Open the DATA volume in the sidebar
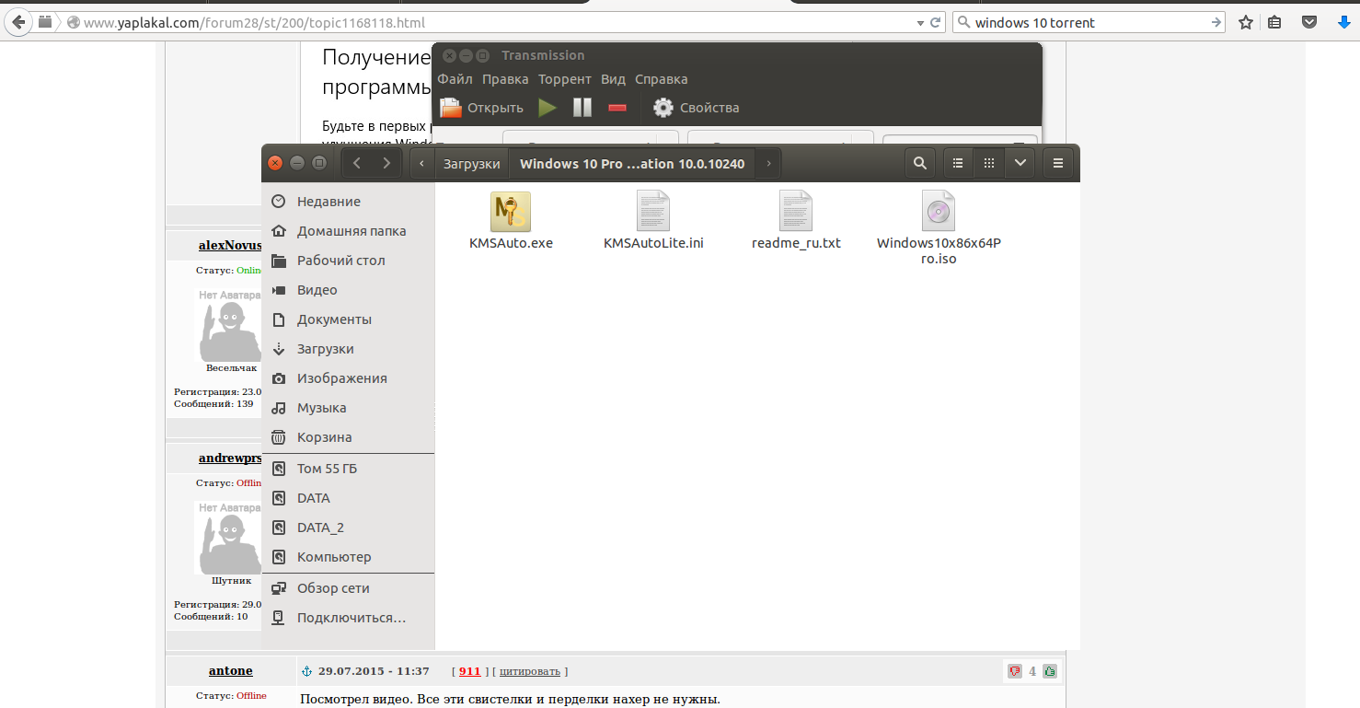 pos(348,498)
